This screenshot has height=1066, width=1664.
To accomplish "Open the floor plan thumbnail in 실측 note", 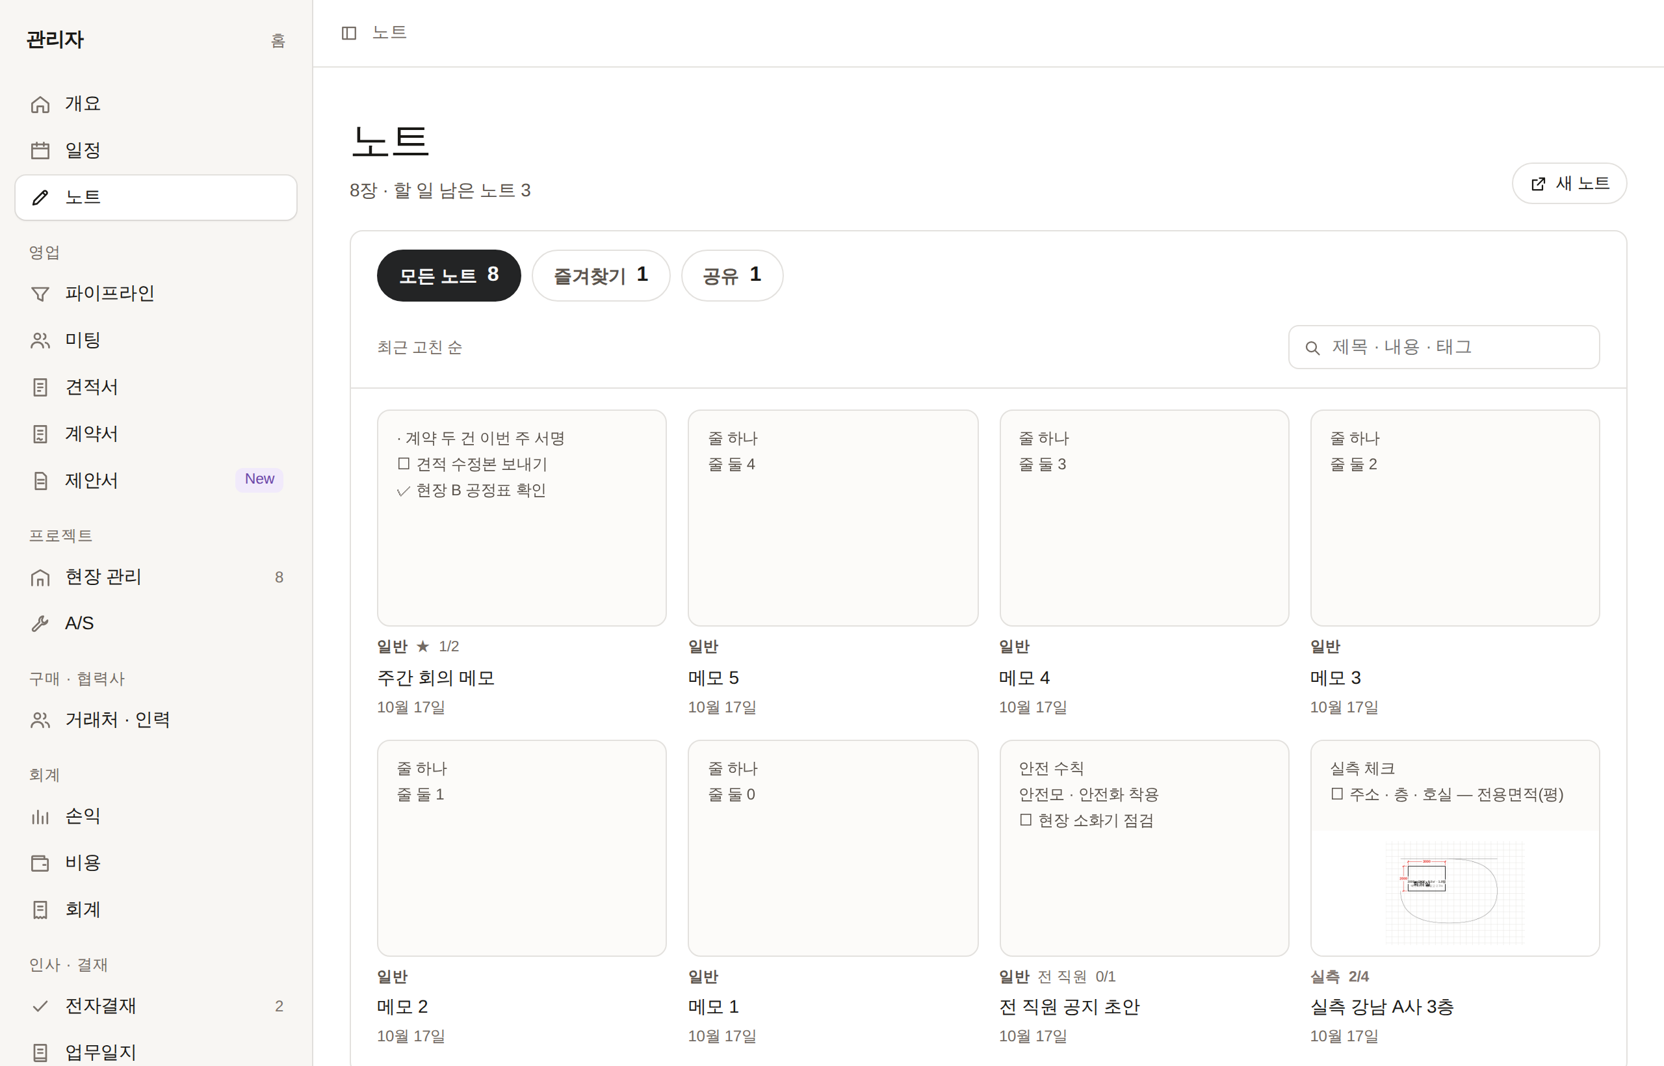I will [x=1455, y=893].
